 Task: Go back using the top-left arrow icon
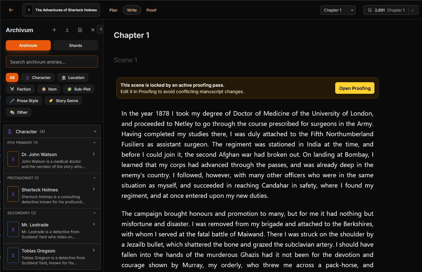(11, 10)
